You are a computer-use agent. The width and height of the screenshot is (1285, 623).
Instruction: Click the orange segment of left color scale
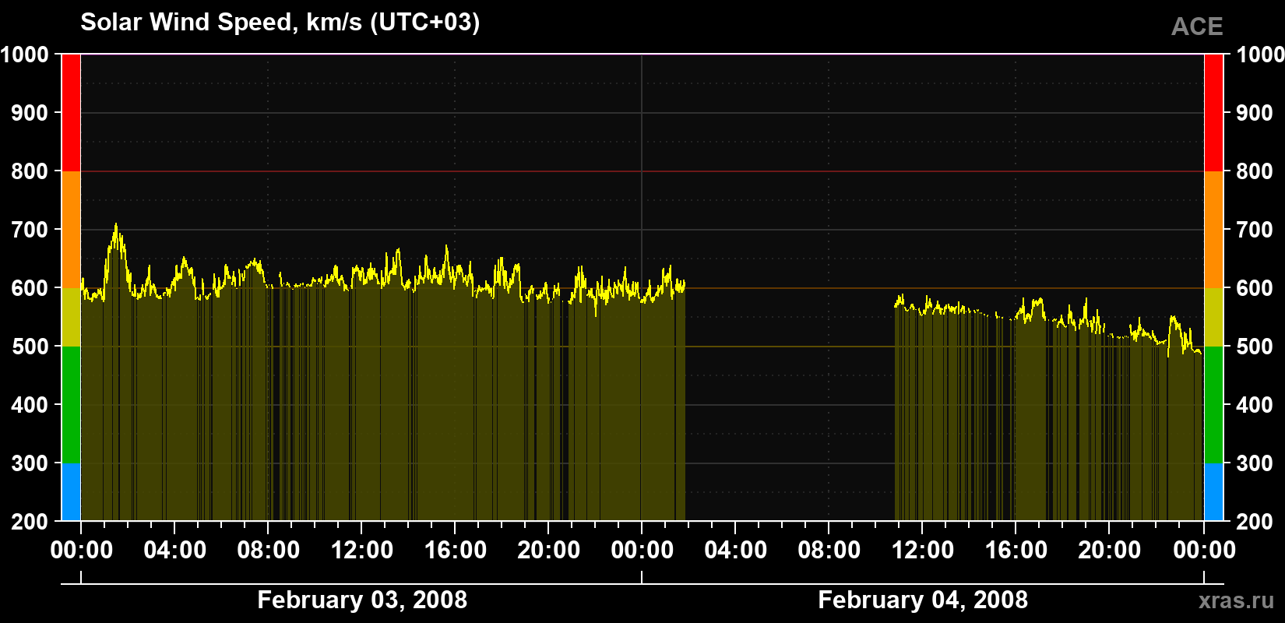tap(71, 230)
